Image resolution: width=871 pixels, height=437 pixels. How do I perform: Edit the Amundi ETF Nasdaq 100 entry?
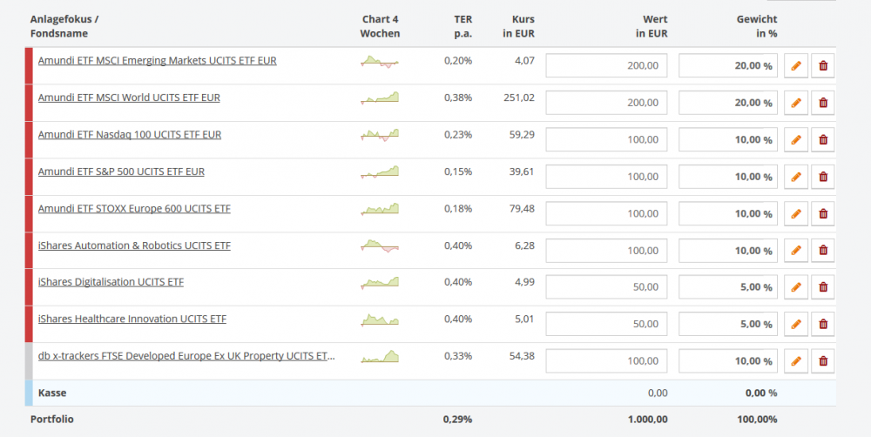pyautogui.click(x=796, y=139)
